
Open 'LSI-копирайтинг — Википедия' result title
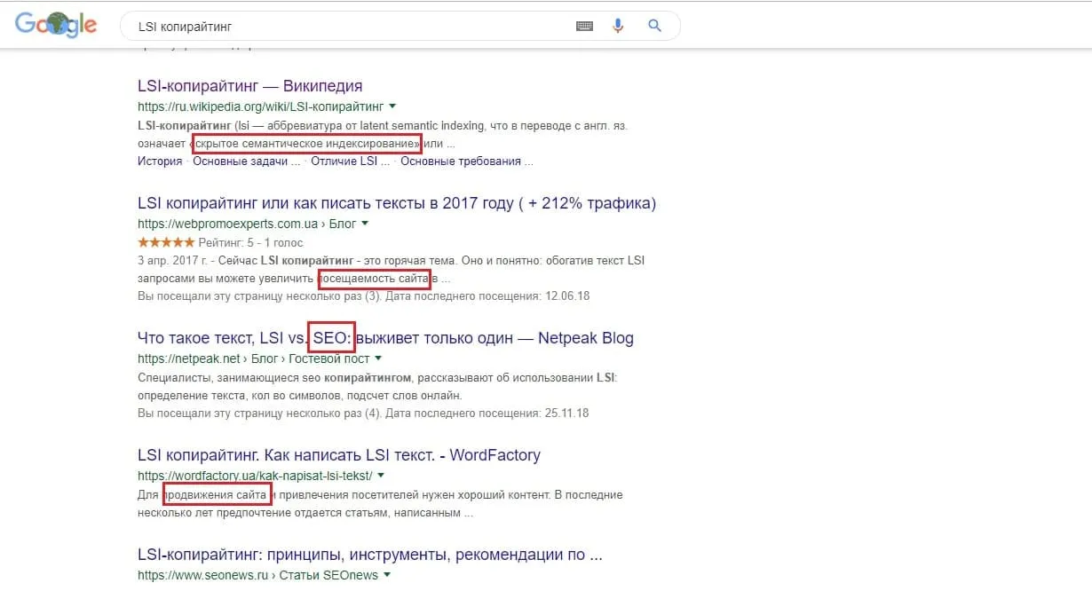point(250,86)
